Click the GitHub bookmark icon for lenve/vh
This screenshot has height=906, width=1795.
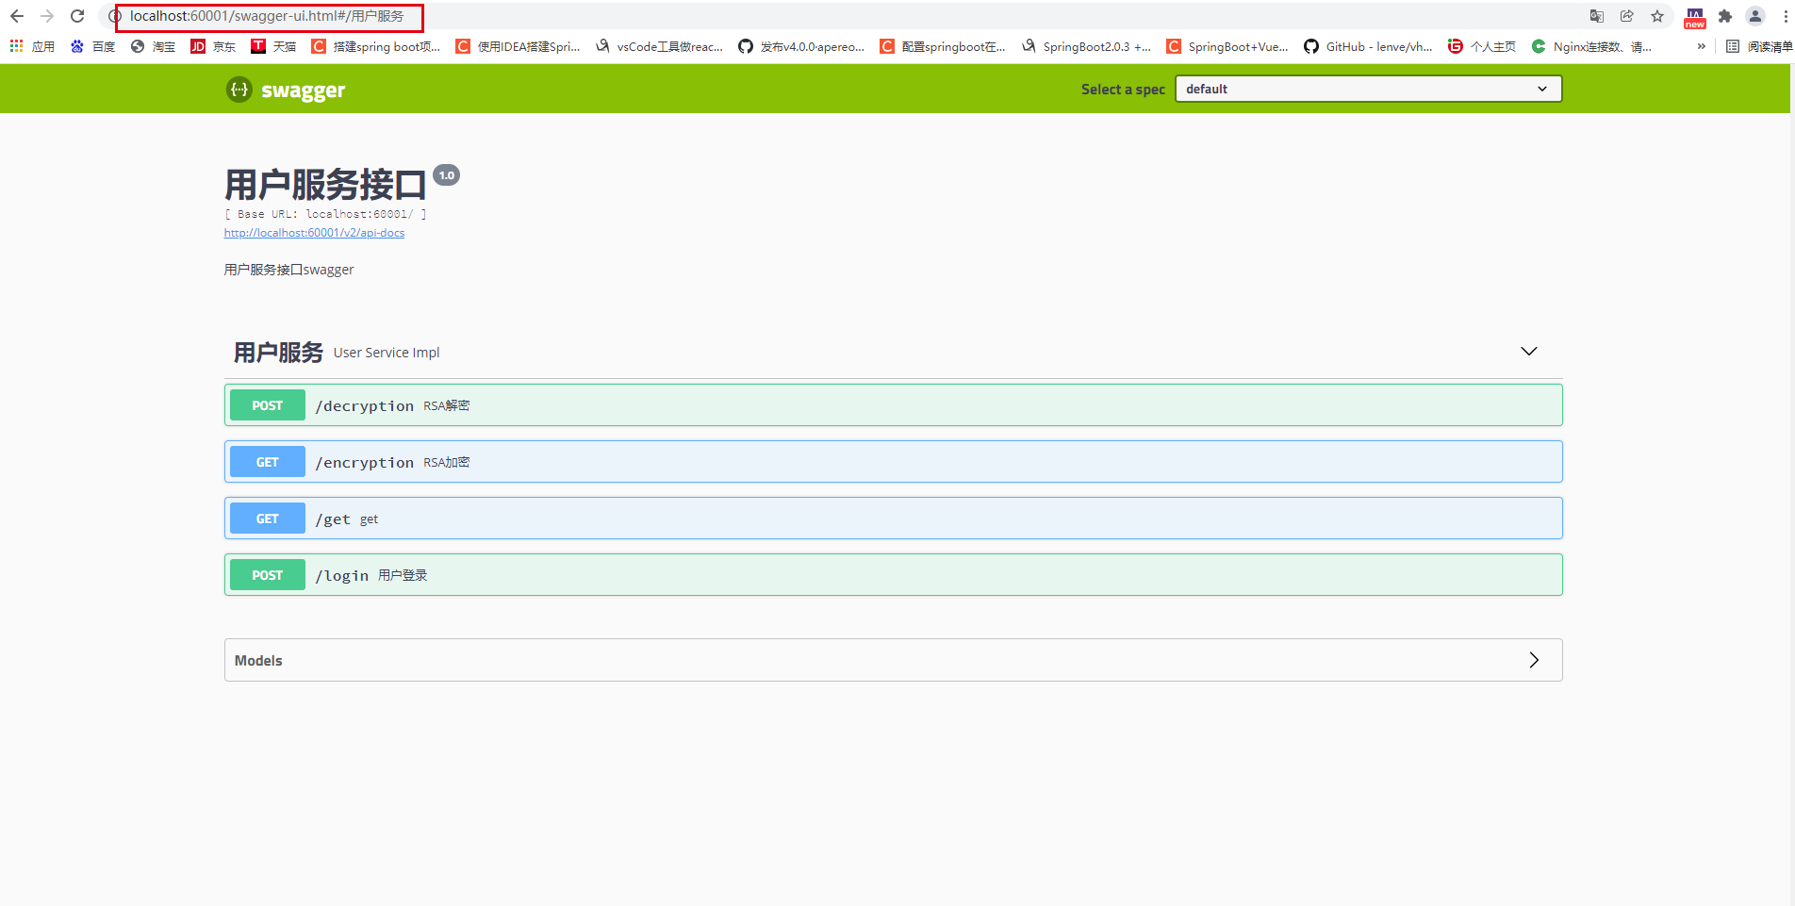(x=1311, y=45)
